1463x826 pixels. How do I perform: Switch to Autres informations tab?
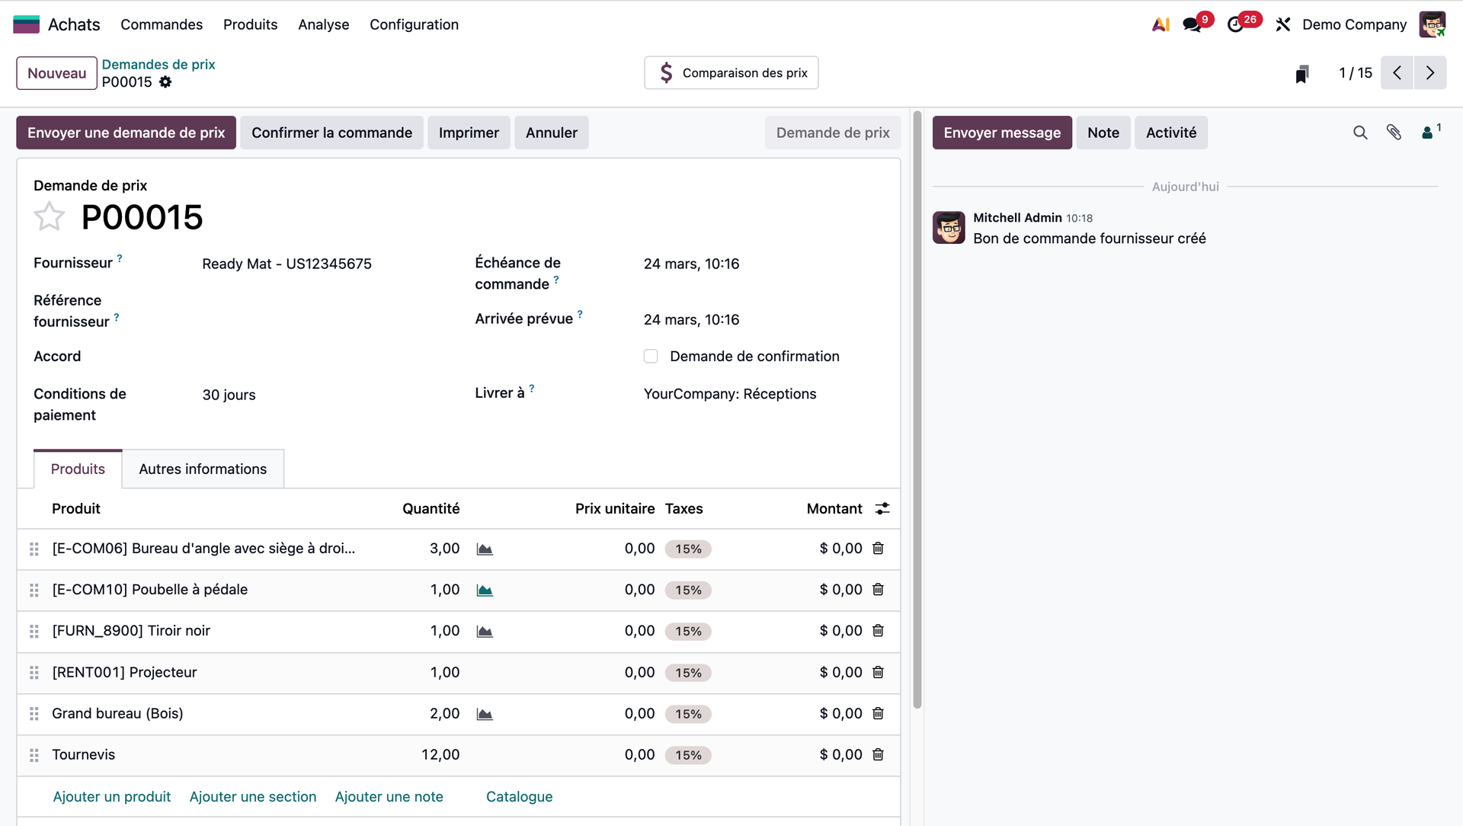(x=203, y=469)
